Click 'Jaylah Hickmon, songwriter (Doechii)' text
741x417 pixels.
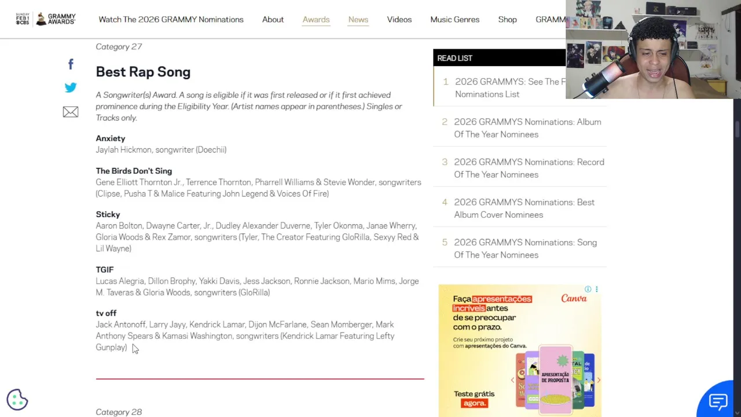[x=161, y=149]
